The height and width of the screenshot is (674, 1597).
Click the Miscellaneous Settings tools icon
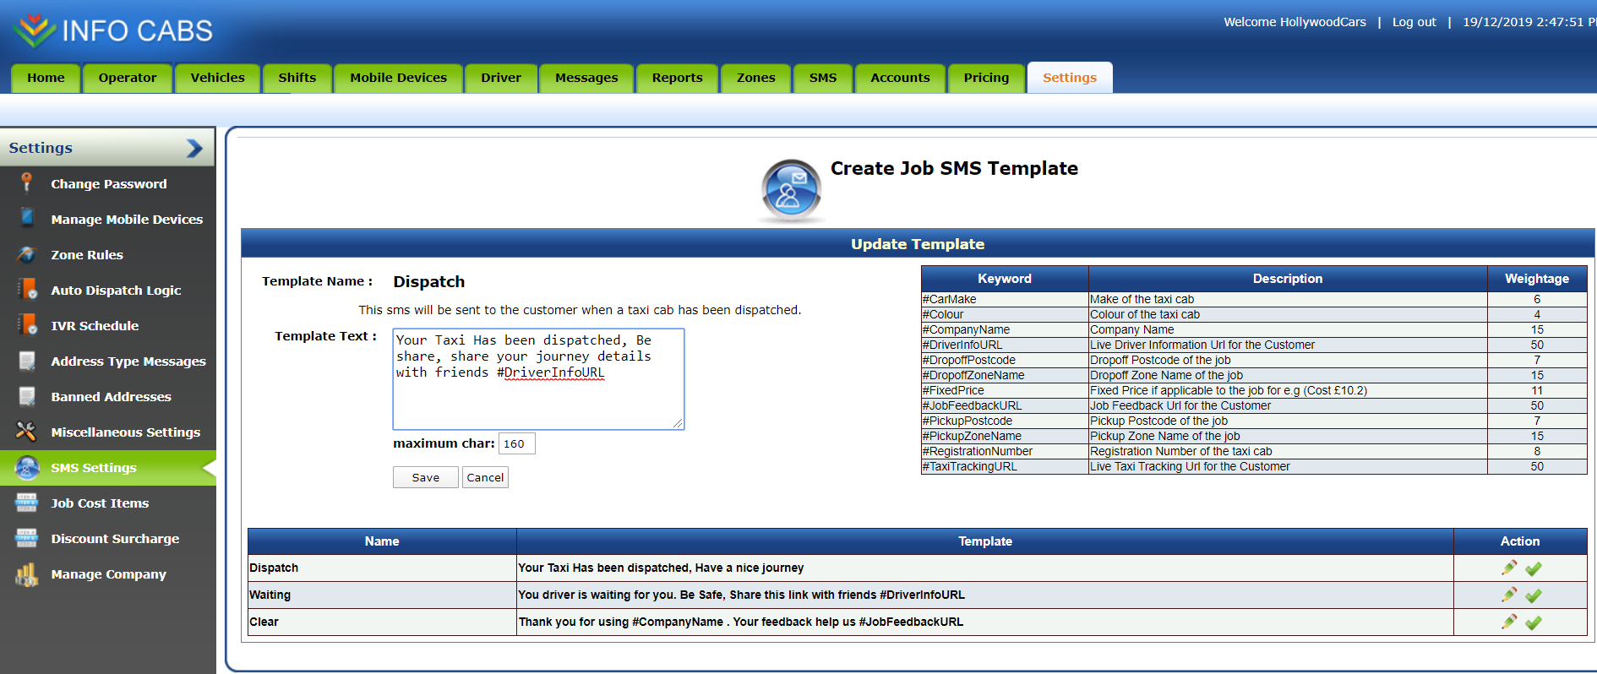click(26, 432)
